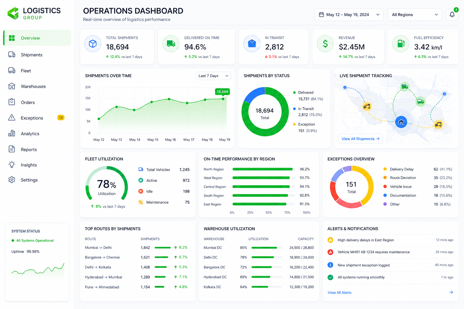The width and height of the screenshot is (464, 309).
Task: Click the red maintenance alert icon
Action: coord(330,252)
